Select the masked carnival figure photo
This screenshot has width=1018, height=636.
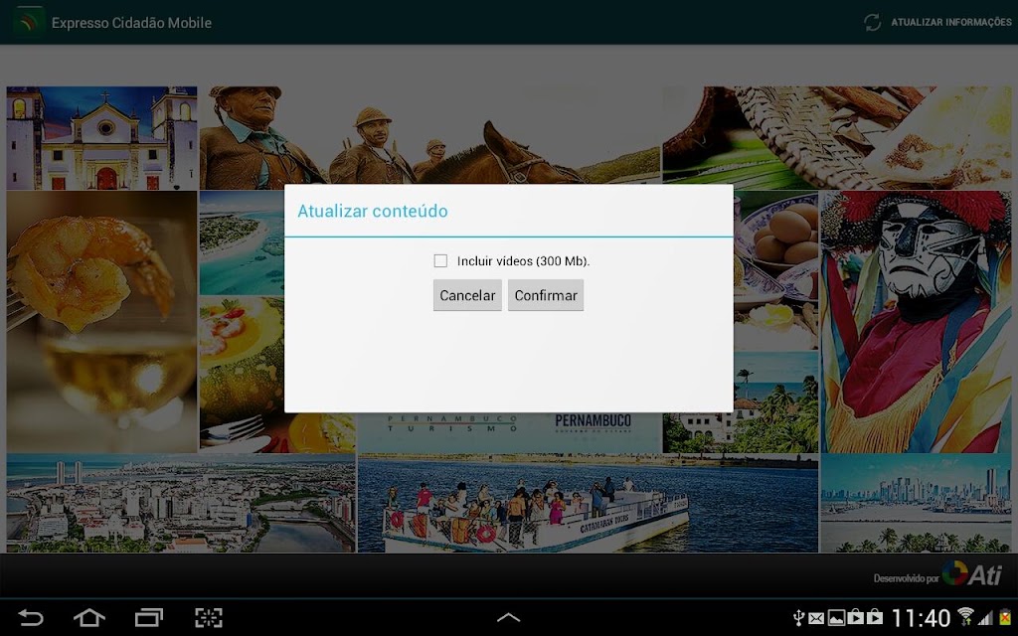point(916,321)
